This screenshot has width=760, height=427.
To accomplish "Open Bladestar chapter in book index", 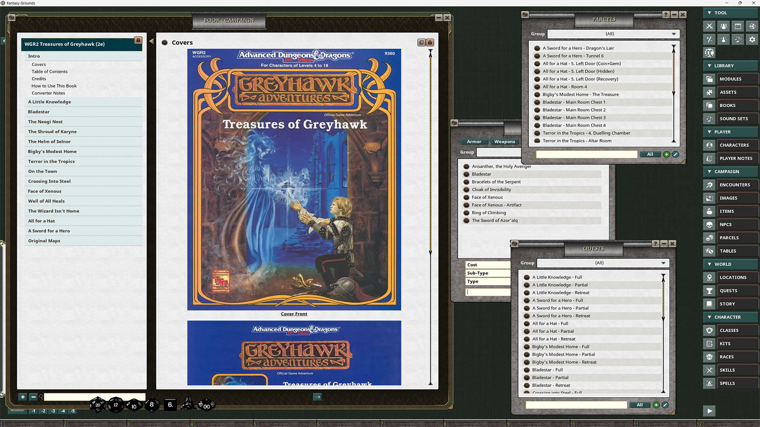I will point(39,112).
